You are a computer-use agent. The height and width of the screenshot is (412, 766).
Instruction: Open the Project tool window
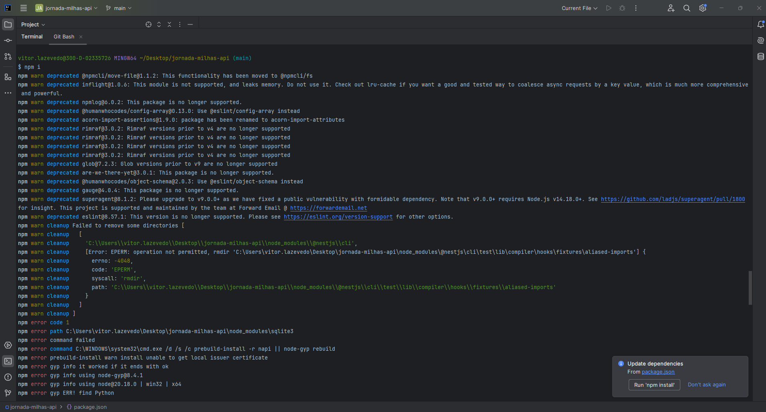coord(8,24)
